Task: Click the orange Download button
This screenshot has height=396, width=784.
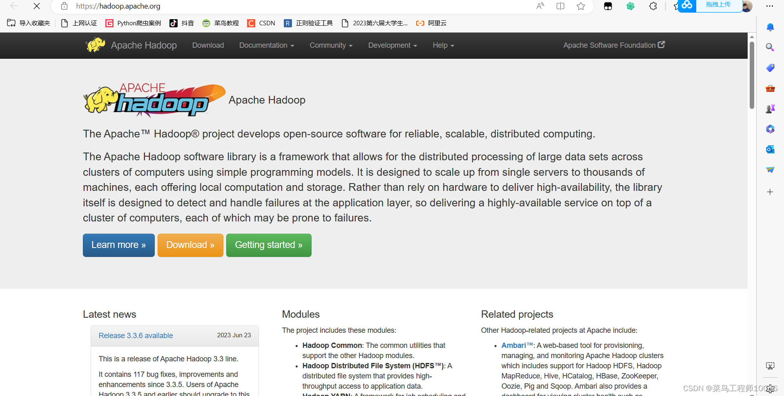Action: tap(190, 245)
